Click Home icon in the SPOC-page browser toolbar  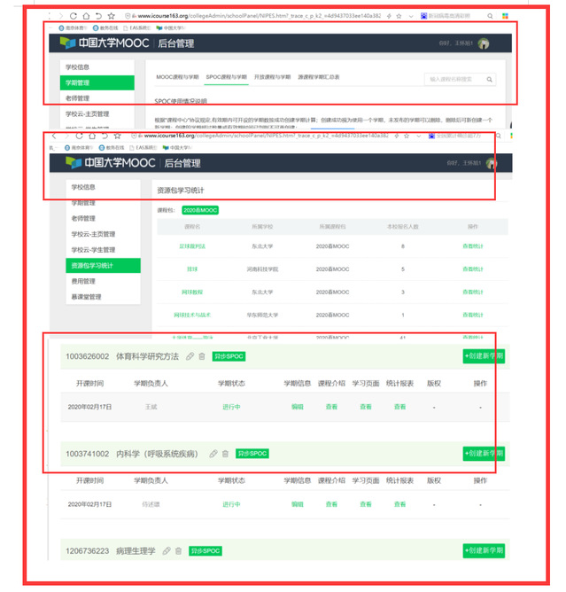pos(86,16)
